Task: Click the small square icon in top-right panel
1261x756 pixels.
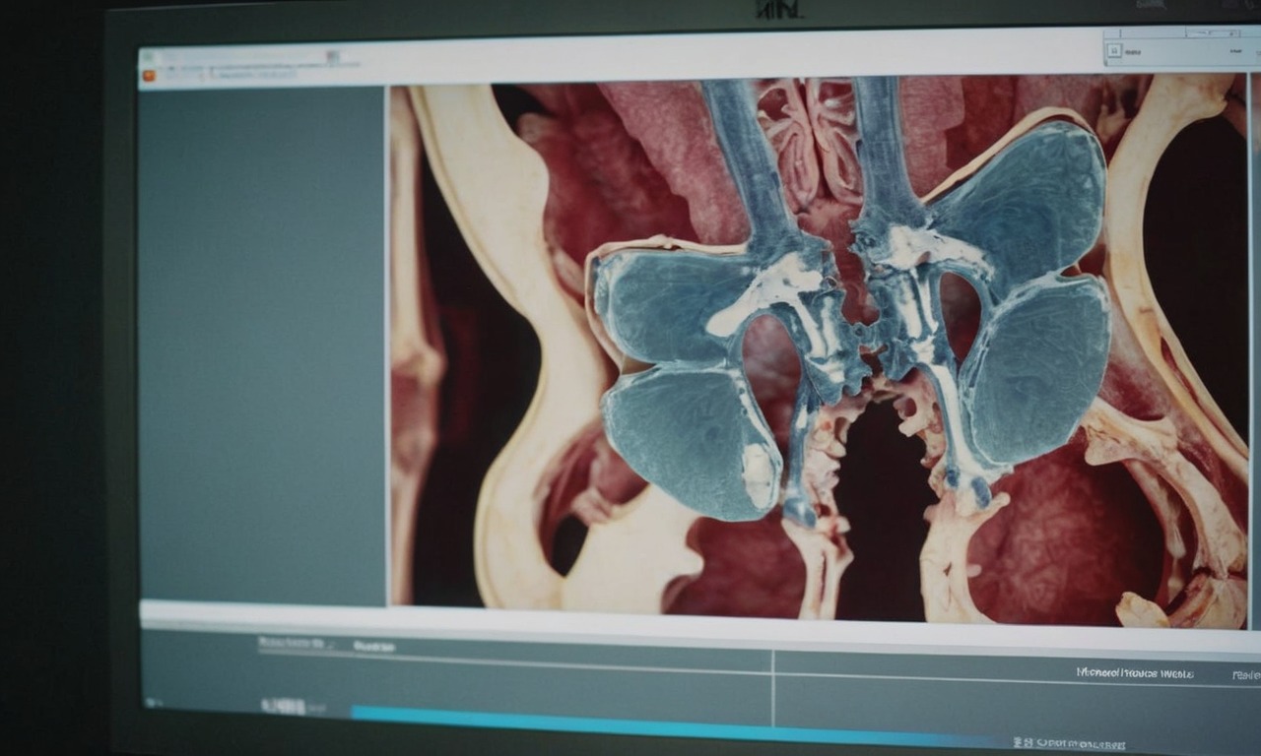Action: click(1113, 49)
